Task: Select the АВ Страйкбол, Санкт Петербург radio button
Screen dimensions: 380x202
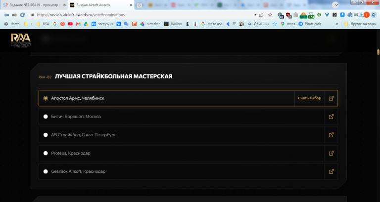Action: coord(46,135)
